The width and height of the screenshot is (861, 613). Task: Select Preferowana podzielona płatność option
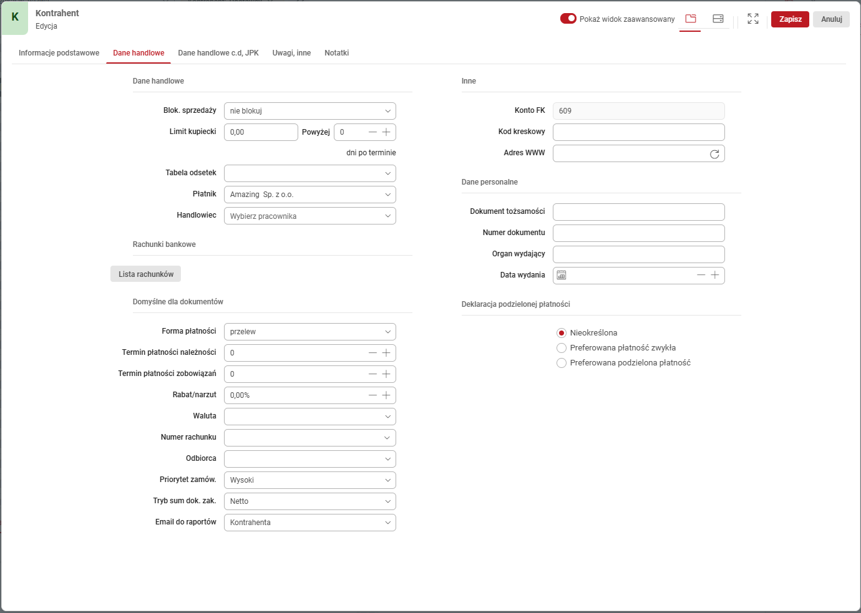[562, 363]
